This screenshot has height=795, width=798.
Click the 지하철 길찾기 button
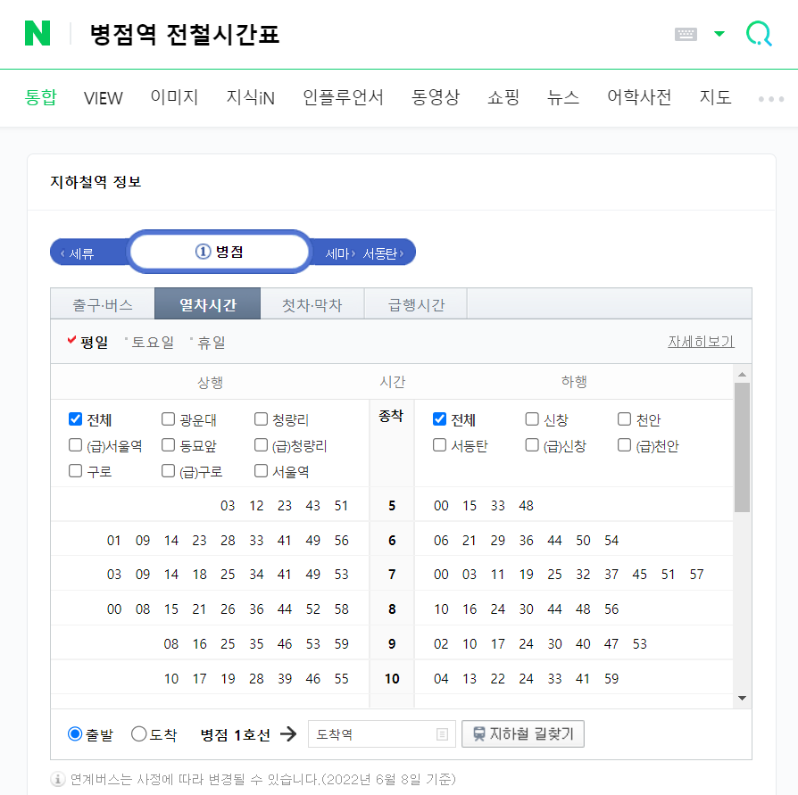pos(523,734)
